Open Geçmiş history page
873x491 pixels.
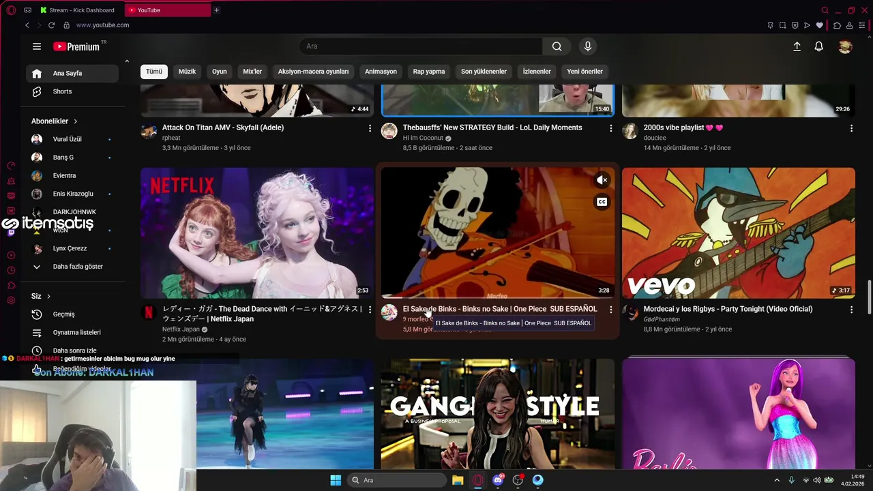coord(72,314)
